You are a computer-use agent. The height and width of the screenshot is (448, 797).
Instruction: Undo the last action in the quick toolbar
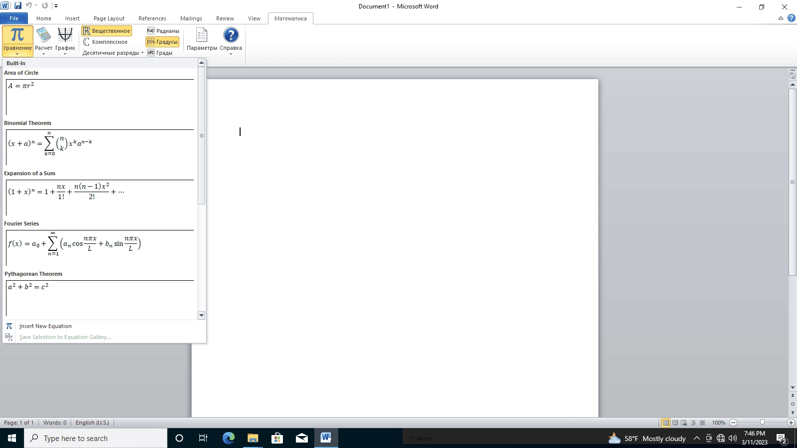[28, 6]
